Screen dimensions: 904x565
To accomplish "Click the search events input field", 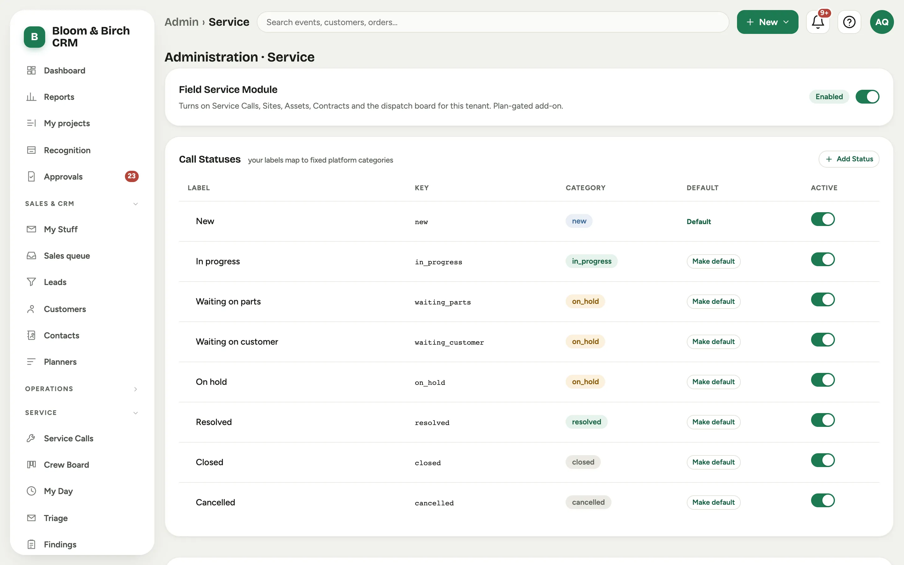I will tap(493, 22).
